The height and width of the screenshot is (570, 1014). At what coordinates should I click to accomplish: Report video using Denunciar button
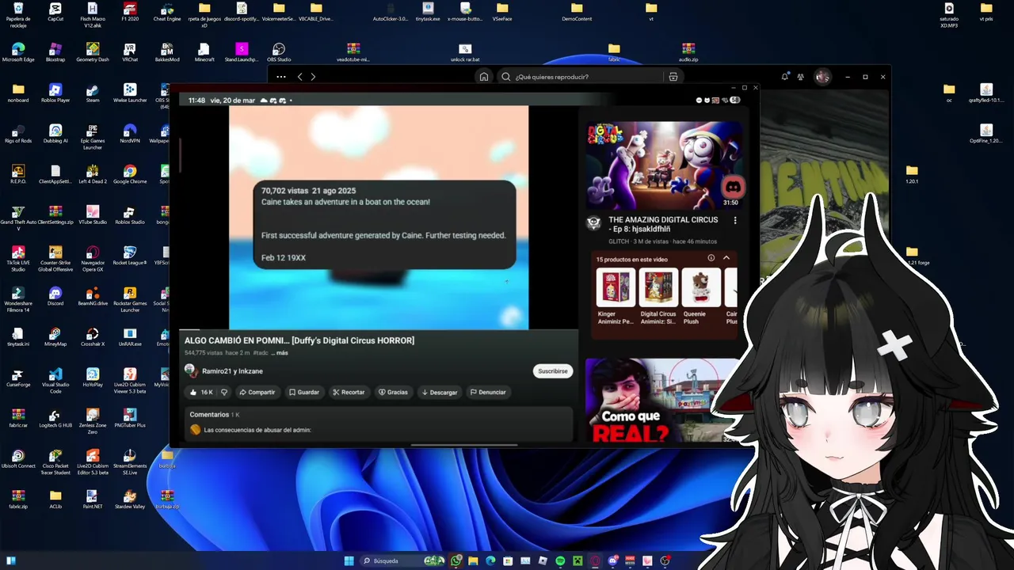[488, 392]
